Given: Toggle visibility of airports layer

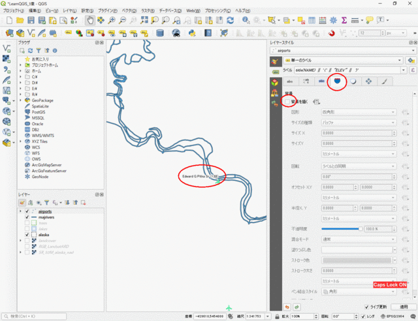Looking at the screenshot, I should click(27, 211).
